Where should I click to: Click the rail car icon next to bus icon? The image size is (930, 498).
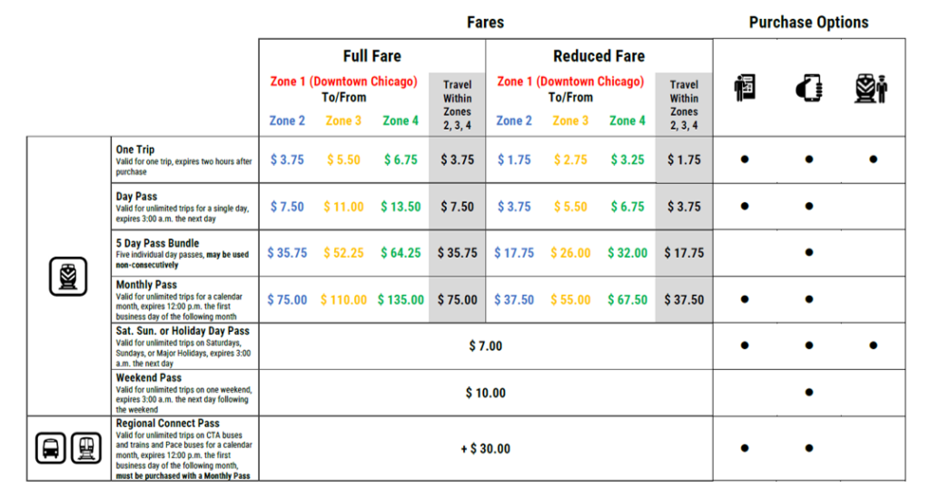click(87, 447)
